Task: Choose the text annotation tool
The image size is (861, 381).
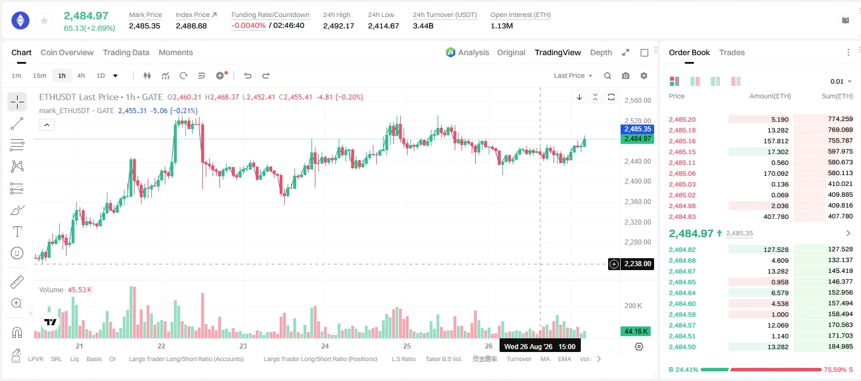Action: [17, 231]
